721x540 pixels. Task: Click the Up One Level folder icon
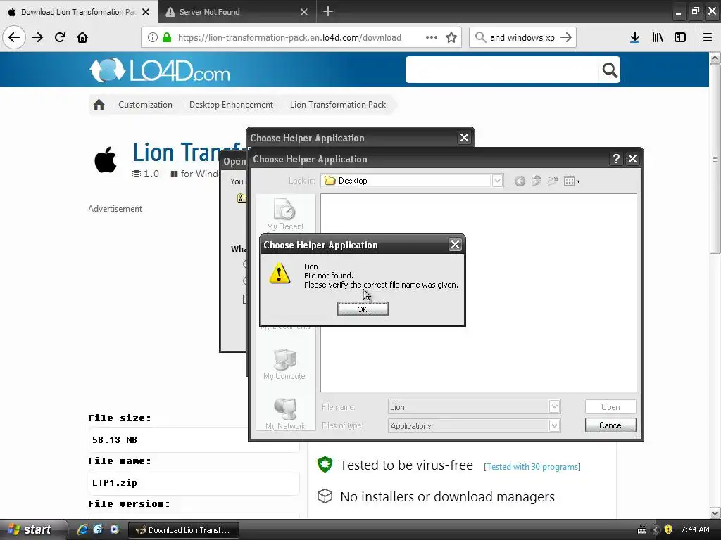[x=536, y=181]
